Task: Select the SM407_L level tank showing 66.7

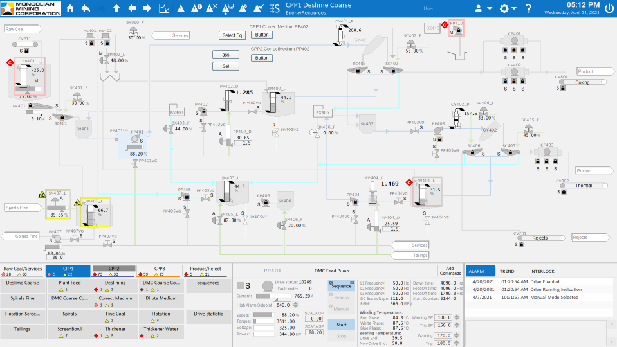Action: coord(95,213)
